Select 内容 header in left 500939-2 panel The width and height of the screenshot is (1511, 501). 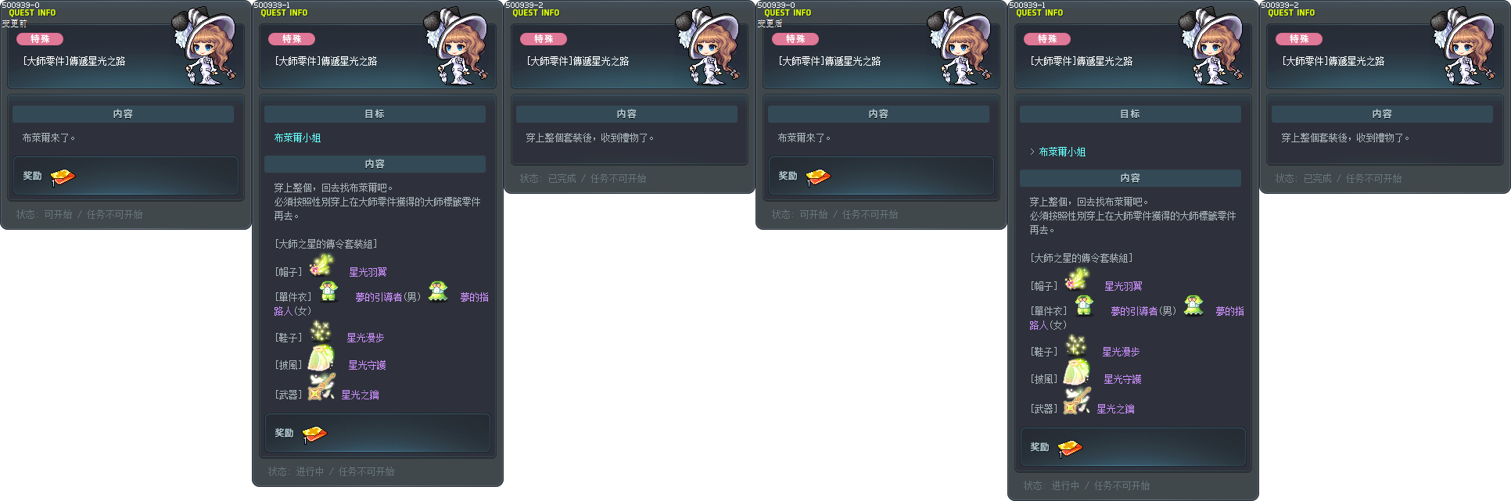626,113
